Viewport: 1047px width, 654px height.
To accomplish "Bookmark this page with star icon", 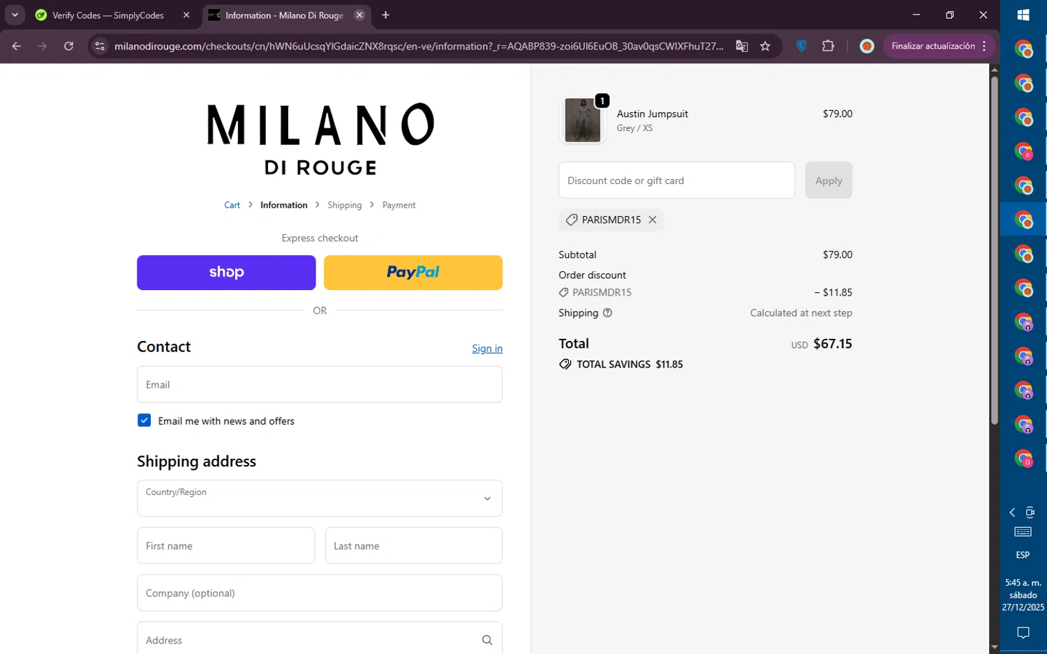I will [x=766, y=46].
